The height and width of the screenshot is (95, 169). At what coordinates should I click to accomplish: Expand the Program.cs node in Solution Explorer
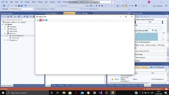pyautogui.click(x=5, y=40)
